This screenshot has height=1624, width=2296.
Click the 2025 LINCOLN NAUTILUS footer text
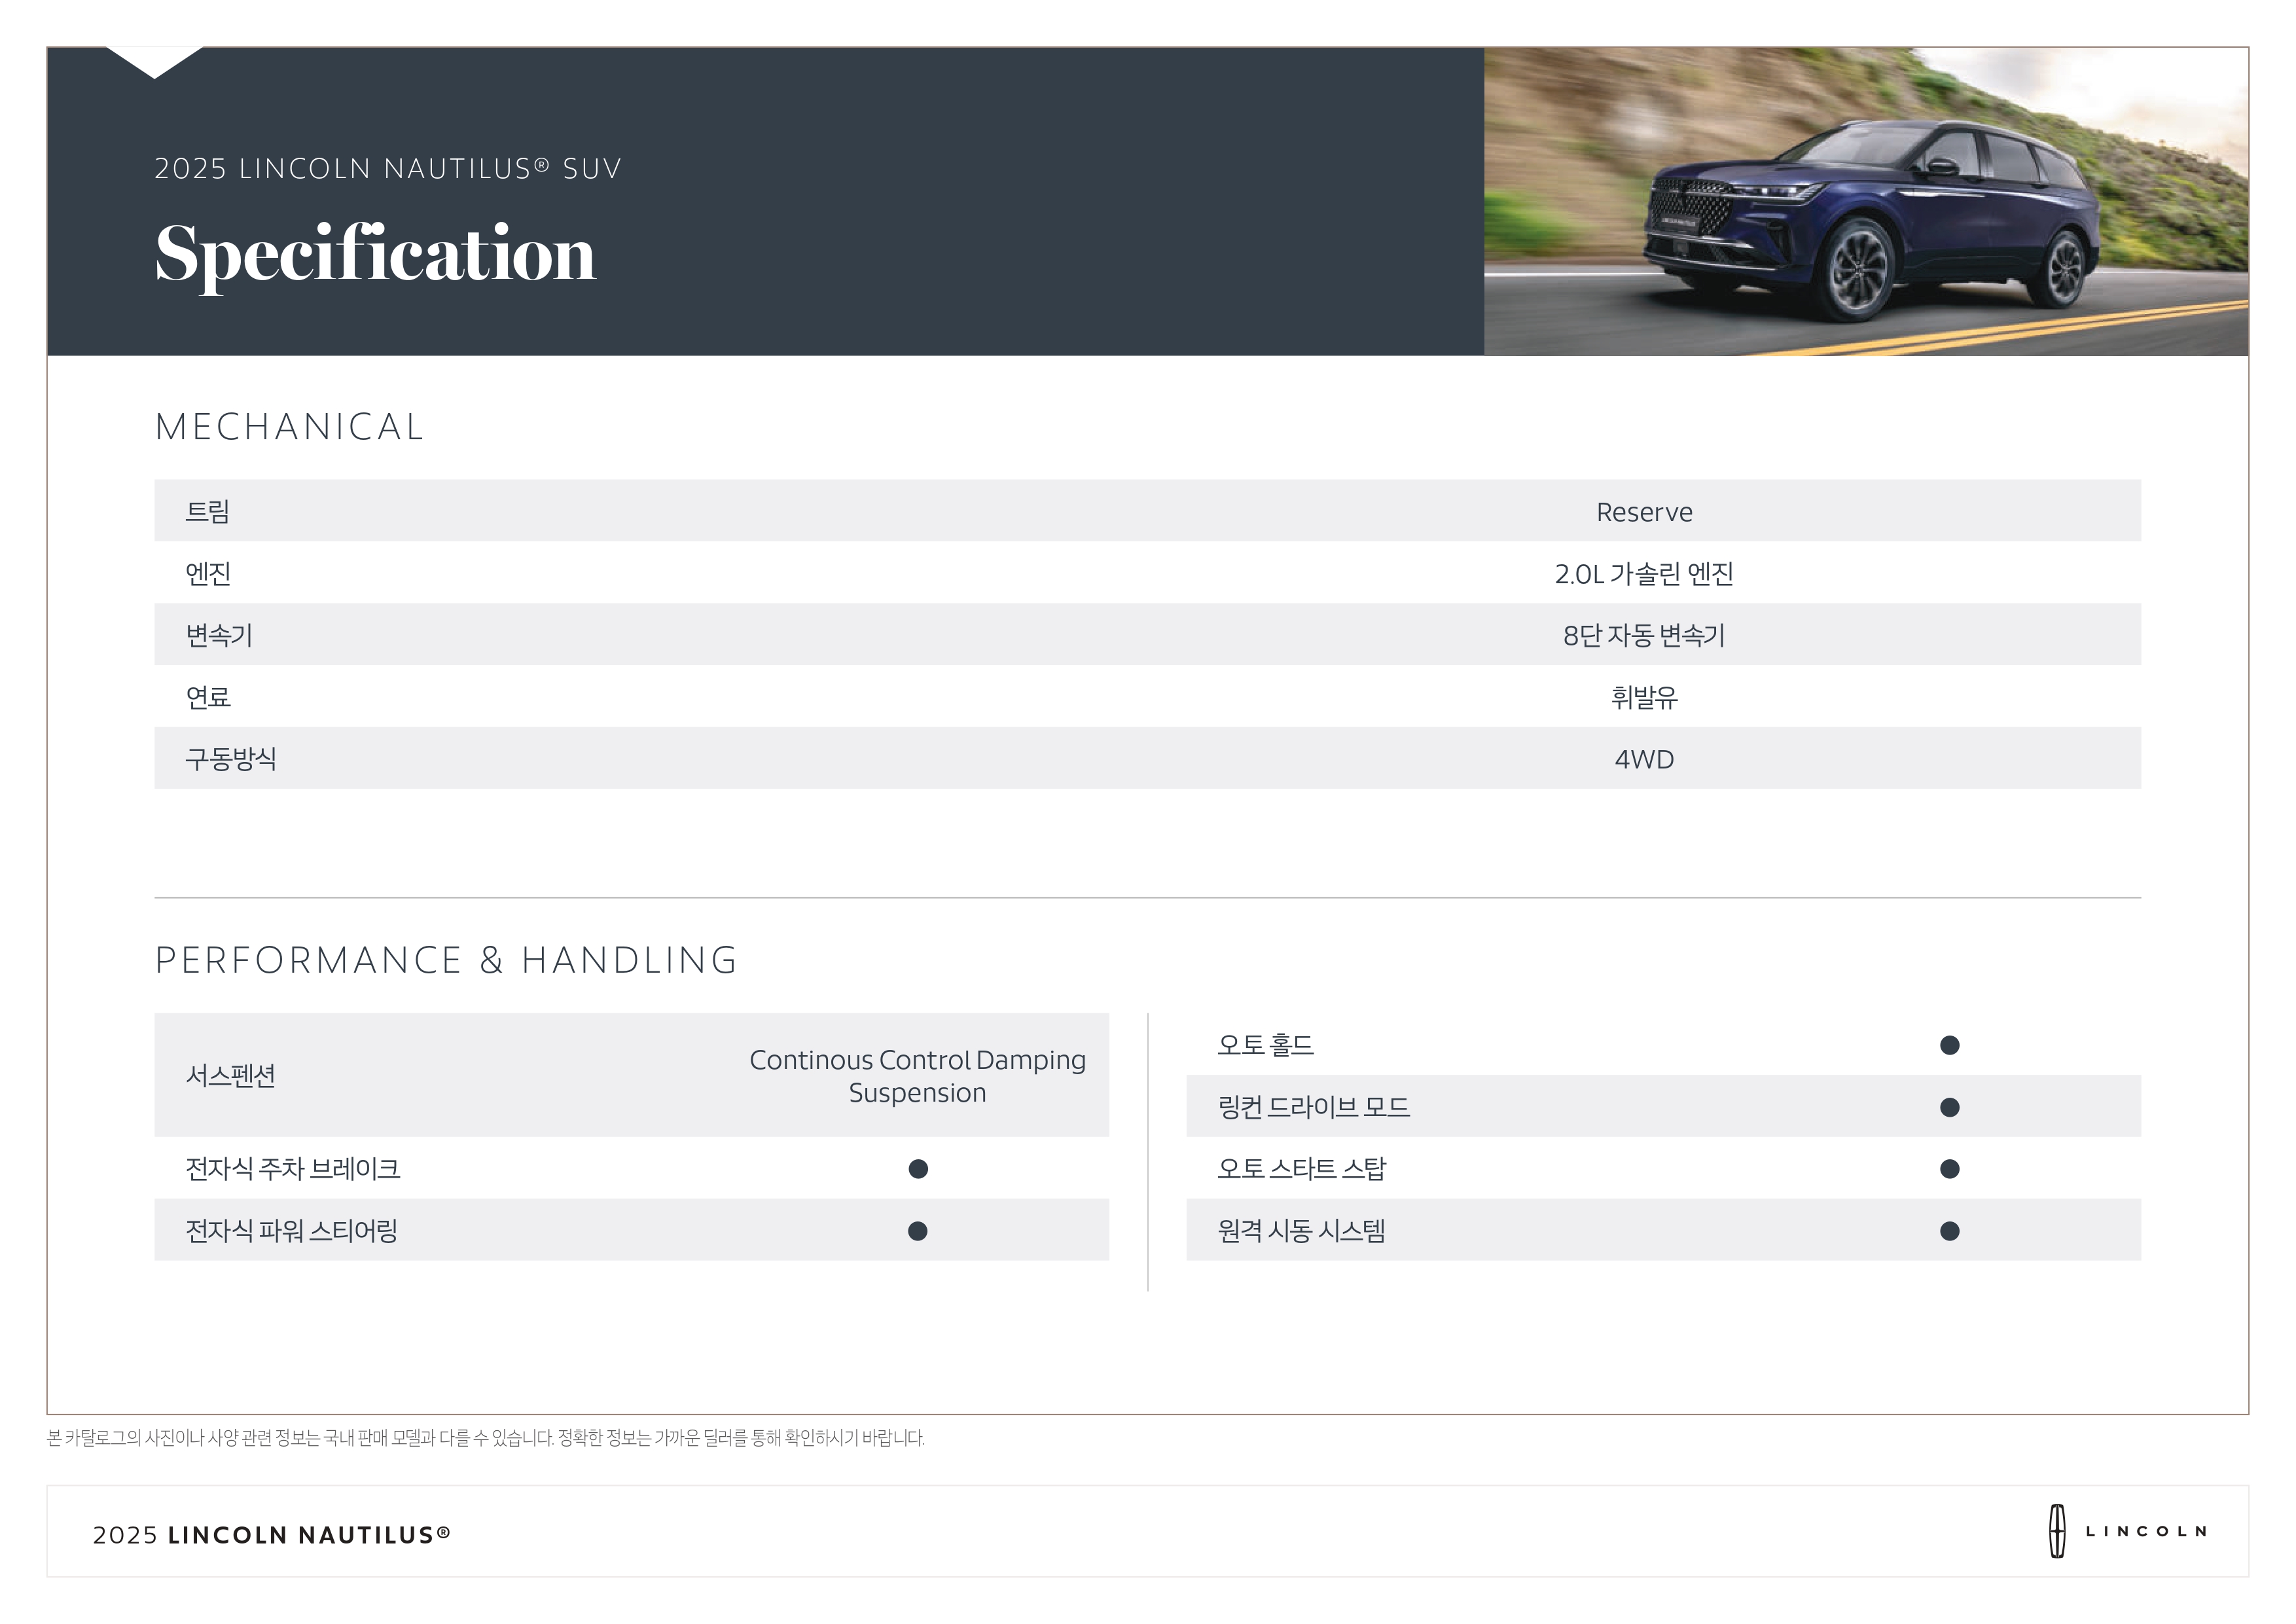click(272, 1535)
